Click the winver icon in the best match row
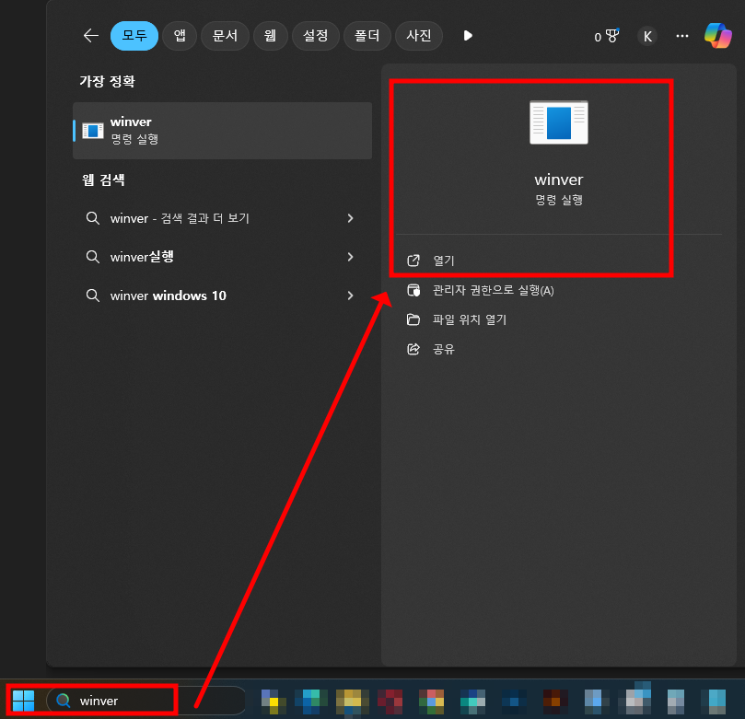This screenshot has width=745, height=719. [93, 131]
